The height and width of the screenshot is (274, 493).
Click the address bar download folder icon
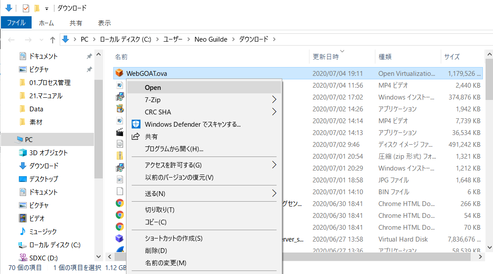(65, 39)
